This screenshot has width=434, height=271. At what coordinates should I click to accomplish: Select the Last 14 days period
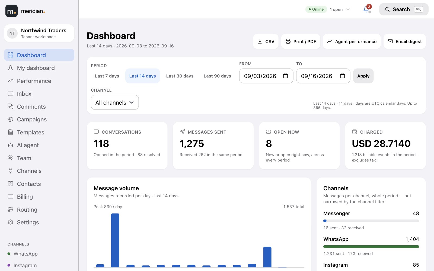tap(143, 76)
